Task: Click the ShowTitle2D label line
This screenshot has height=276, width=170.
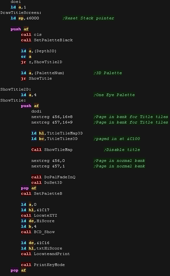Action: coord(16,89)
